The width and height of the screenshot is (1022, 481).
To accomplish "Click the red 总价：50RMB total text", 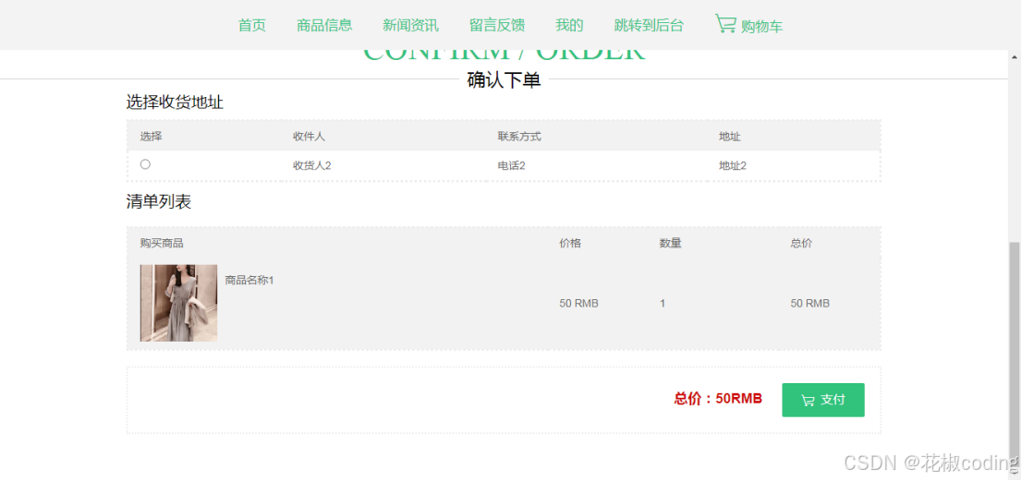I will tap(718, 399).
